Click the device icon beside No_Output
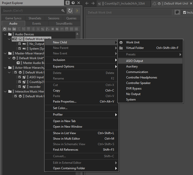 (x=24, y=44)
